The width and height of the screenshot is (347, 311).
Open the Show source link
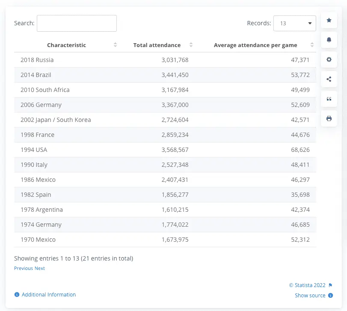tap(310, 295)
